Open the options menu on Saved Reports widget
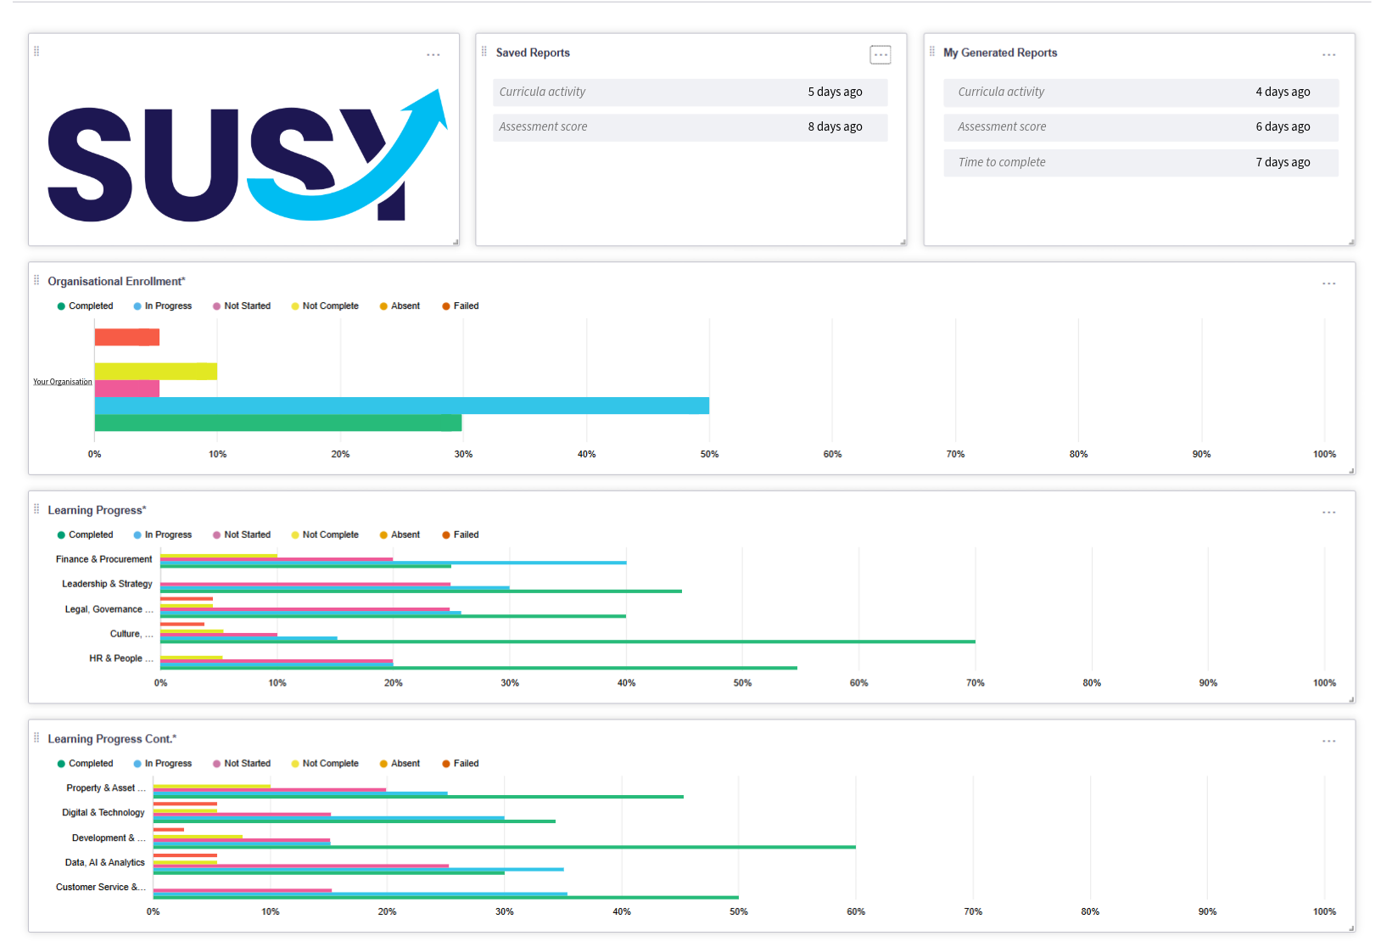 (881, 54)
